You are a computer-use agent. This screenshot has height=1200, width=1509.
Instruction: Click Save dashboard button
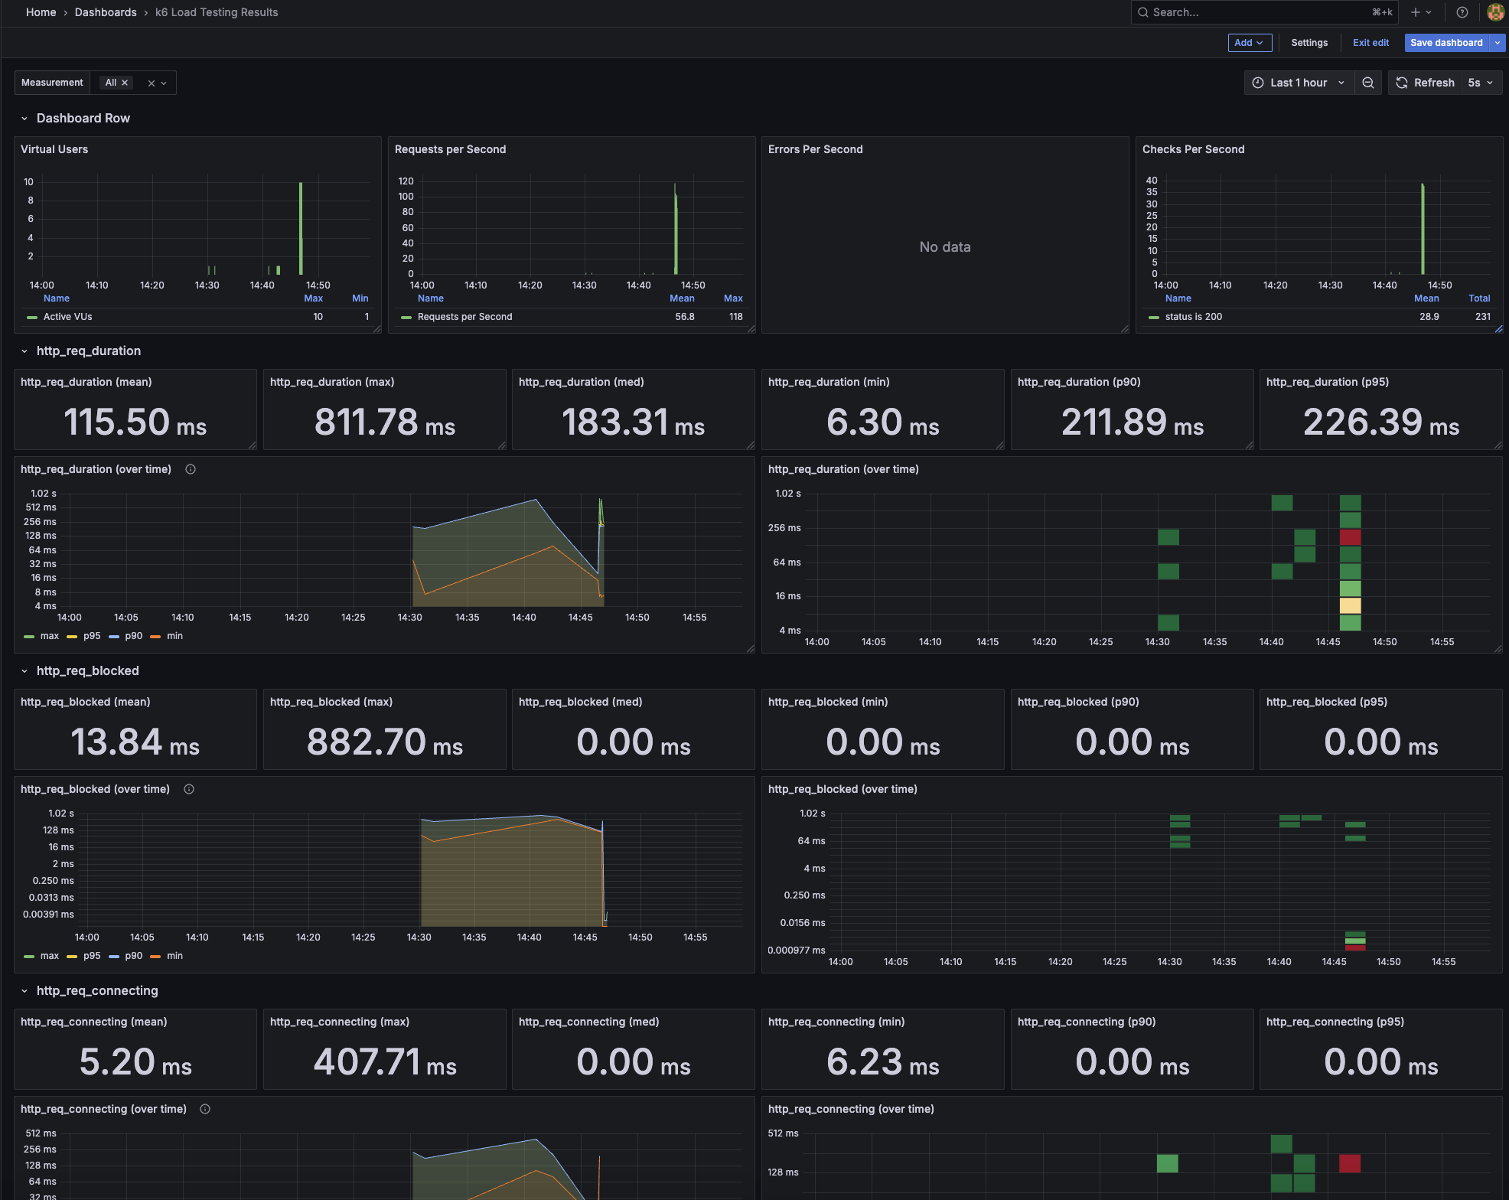click(1445, 43)
